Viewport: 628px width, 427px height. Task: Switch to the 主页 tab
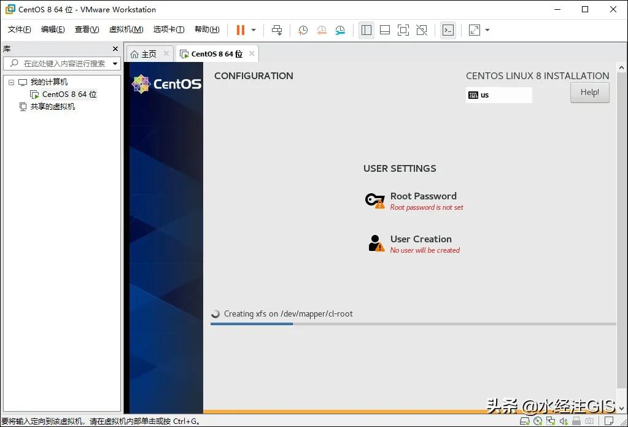pos(149,53)
